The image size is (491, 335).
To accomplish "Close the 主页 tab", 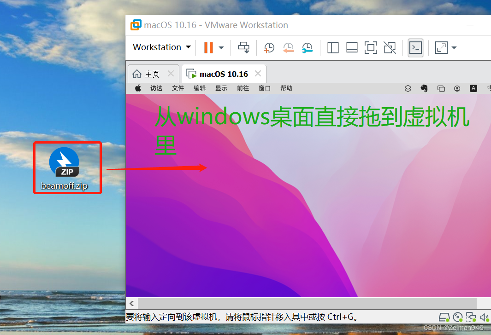I will click(x=171, y=74).
